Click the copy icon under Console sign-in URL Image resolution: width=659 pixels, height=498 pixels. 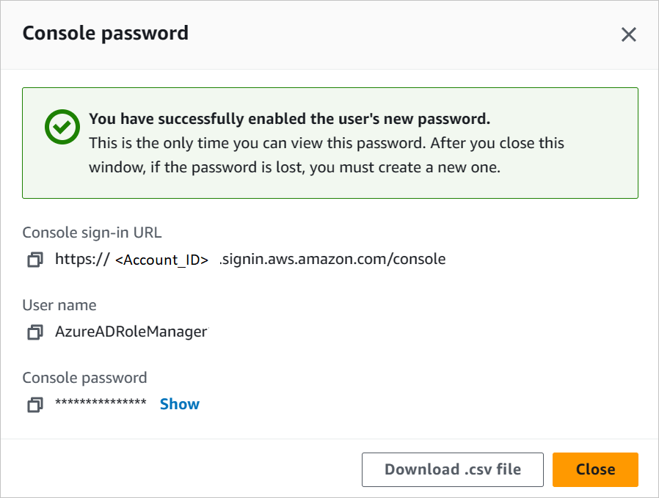point(34,259)
